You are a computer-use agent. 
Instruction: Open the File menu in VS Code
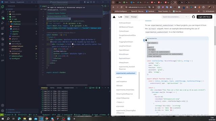tap(6, 2)
